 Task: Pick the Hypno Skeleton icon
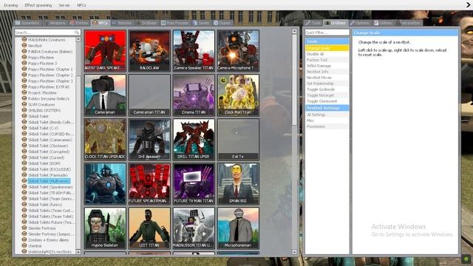(105, 228)
